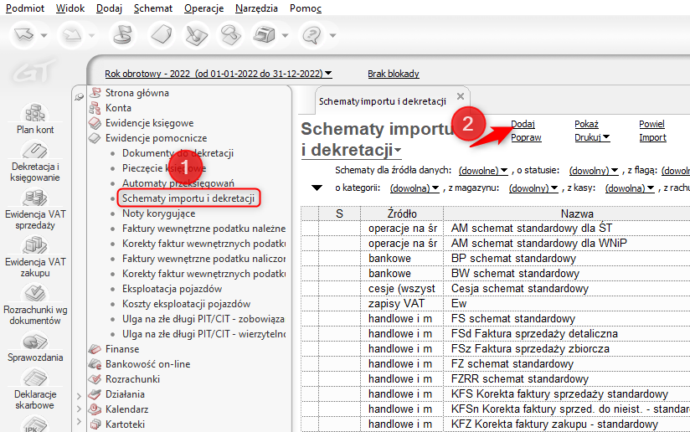
Task: Open the Operacje menu
Action: (x=203, y=8)
